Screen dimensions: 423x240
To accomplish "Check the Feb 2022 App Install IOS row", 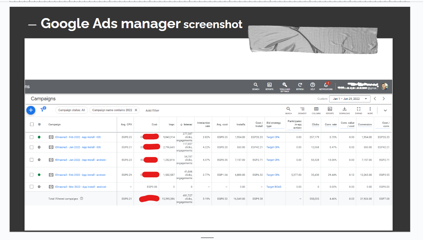I will click(32, 137).
